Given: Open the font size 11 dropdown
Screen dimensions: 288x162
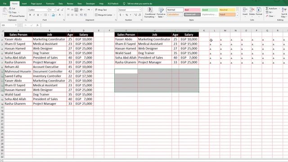Looking at the screenshot, I should coord(55,10).
